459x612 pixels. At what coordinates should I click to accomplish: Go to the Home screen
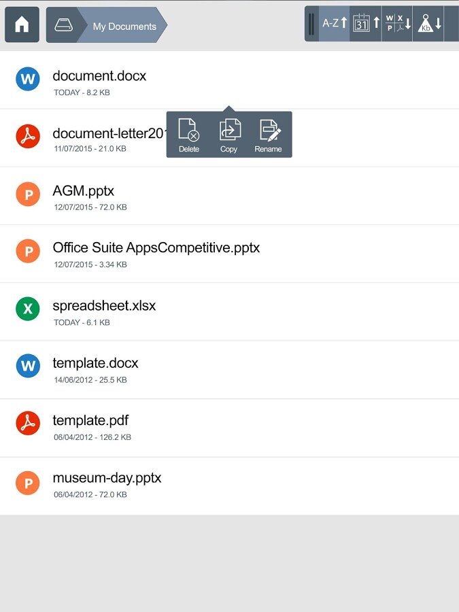22,25
